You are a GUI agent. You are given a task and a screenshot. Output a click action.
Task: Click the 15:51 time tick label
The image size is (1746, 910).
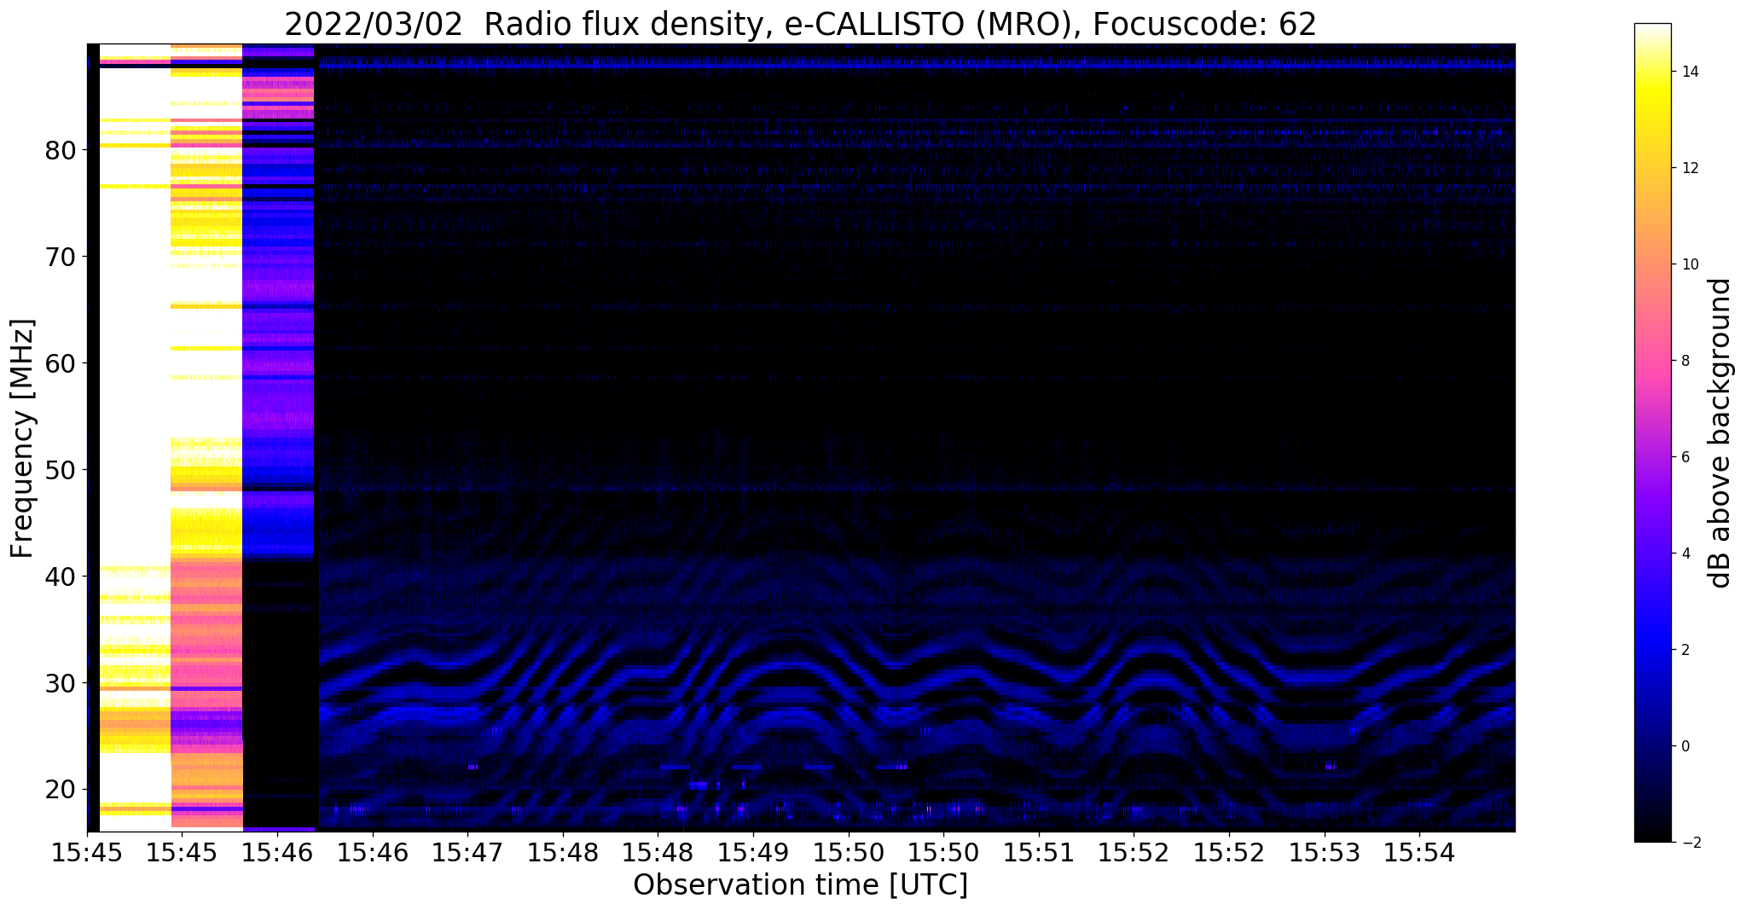(1039, 852)
